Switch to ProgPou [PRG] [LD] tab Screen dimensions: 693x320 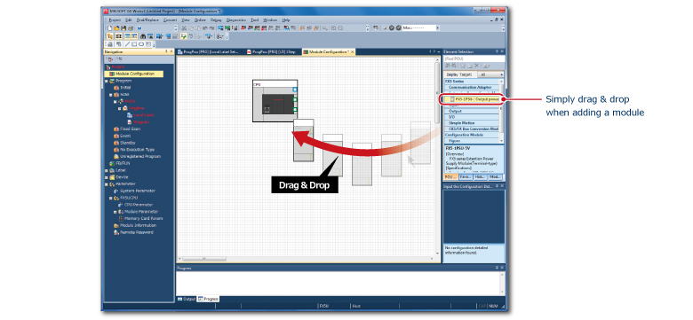(270, 52)
